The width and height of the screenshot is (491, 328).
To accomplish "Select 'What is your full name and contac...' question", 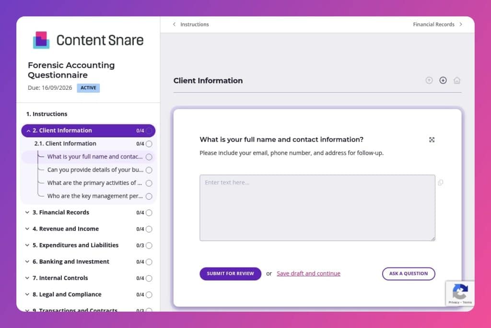I will click(94, 157).
